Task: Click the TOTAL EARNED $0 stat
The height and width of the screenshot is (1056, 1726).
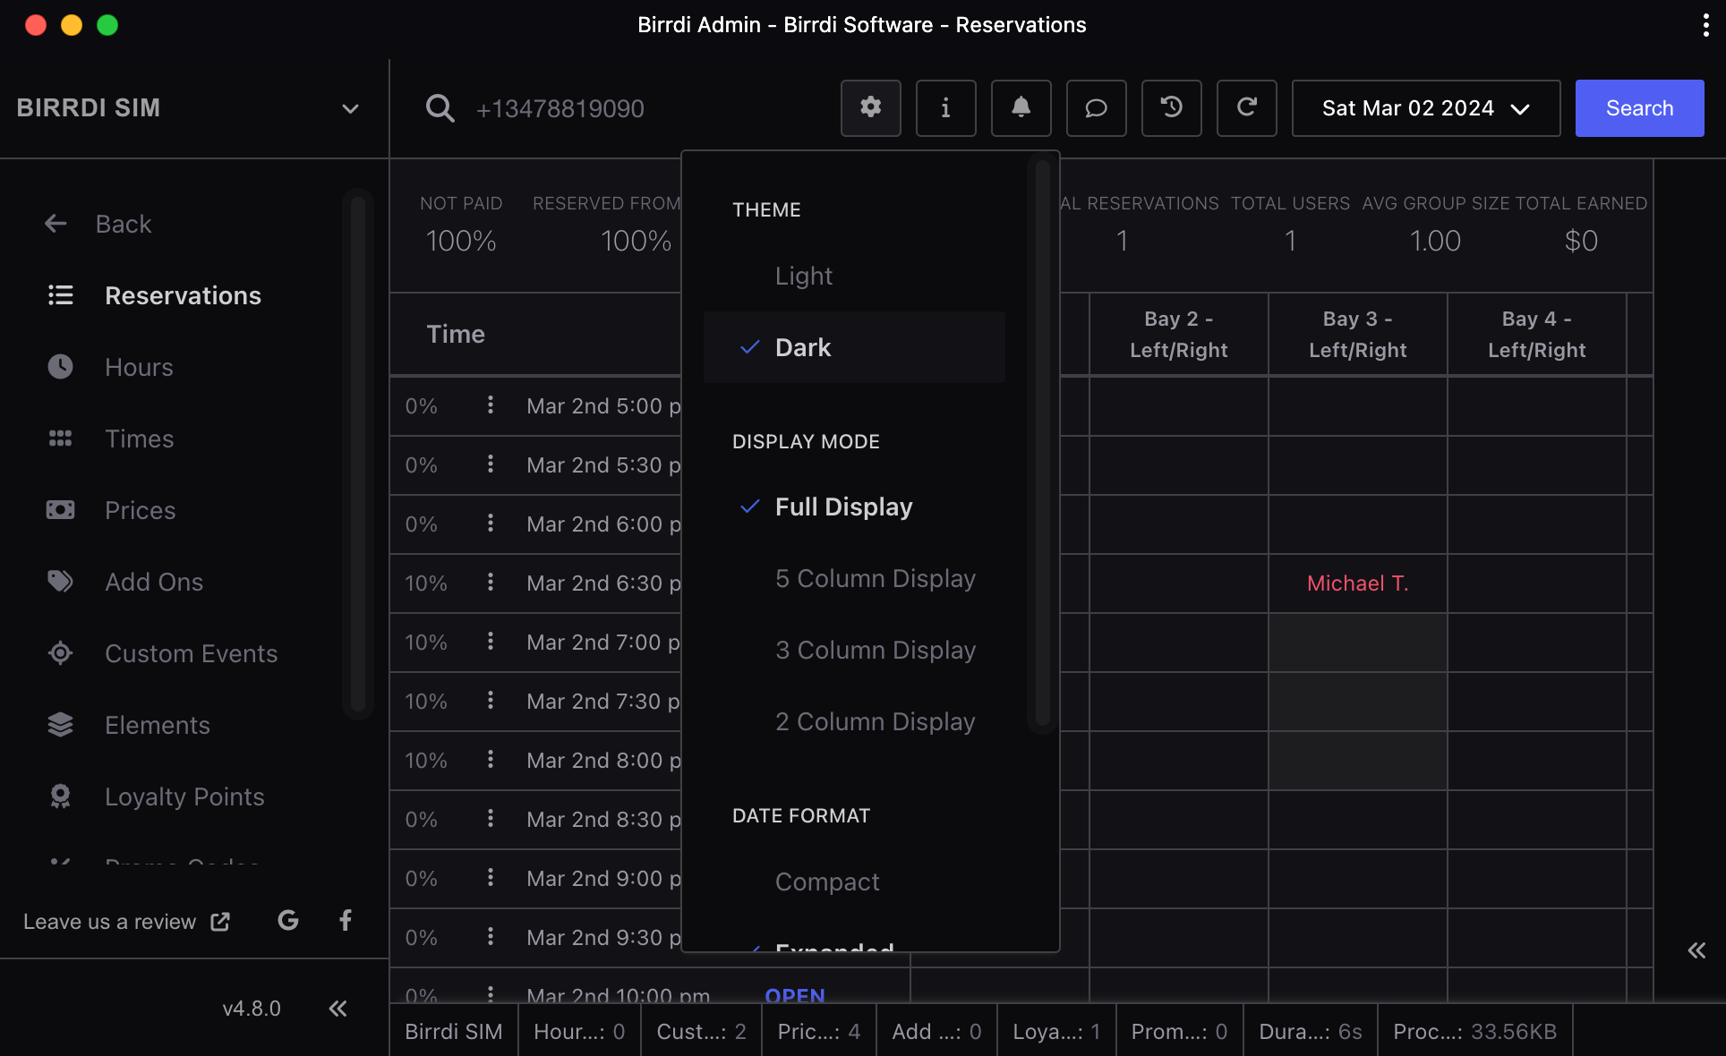Action: click(x=1581, y=224)
